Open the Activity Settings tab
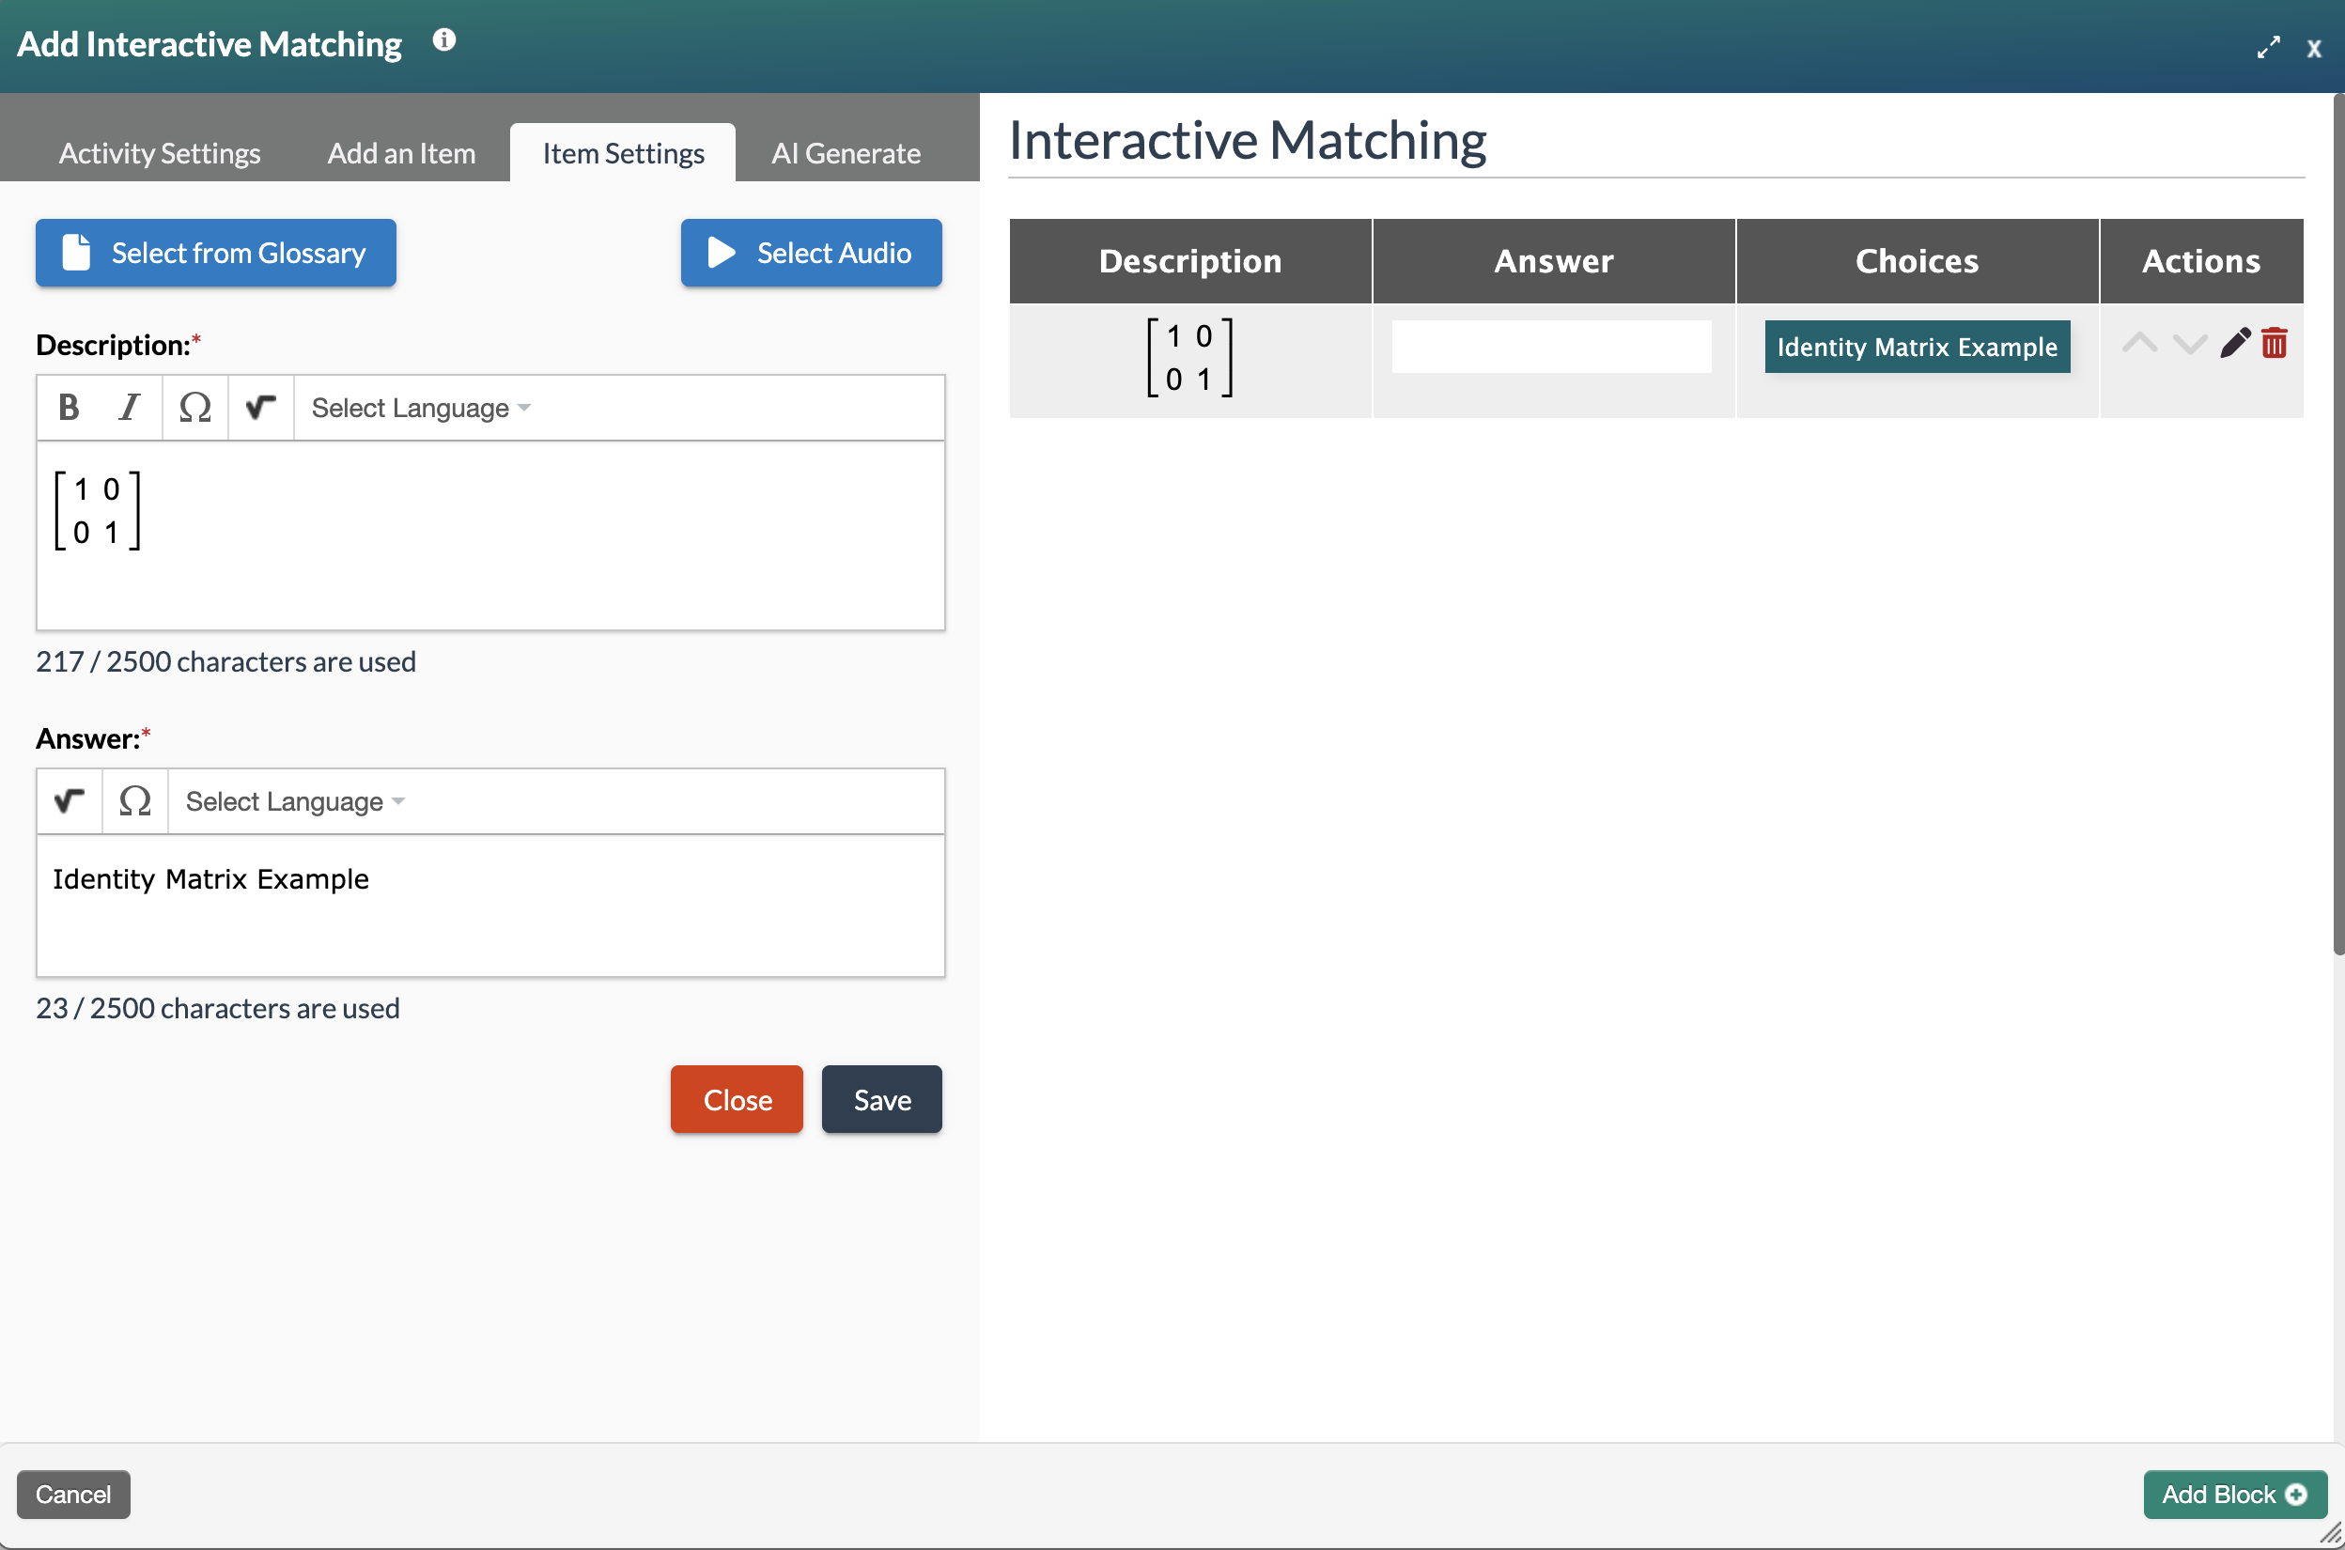The width and height of the screenshot is (2345, 1550). (x=158, y=152)
